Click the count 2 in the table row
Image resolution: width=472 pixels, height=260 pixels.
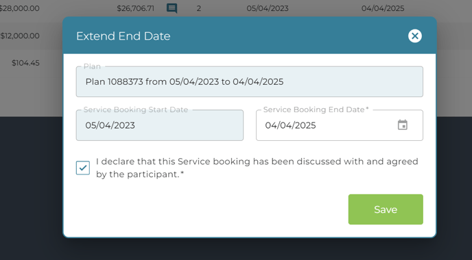point(199,8)
